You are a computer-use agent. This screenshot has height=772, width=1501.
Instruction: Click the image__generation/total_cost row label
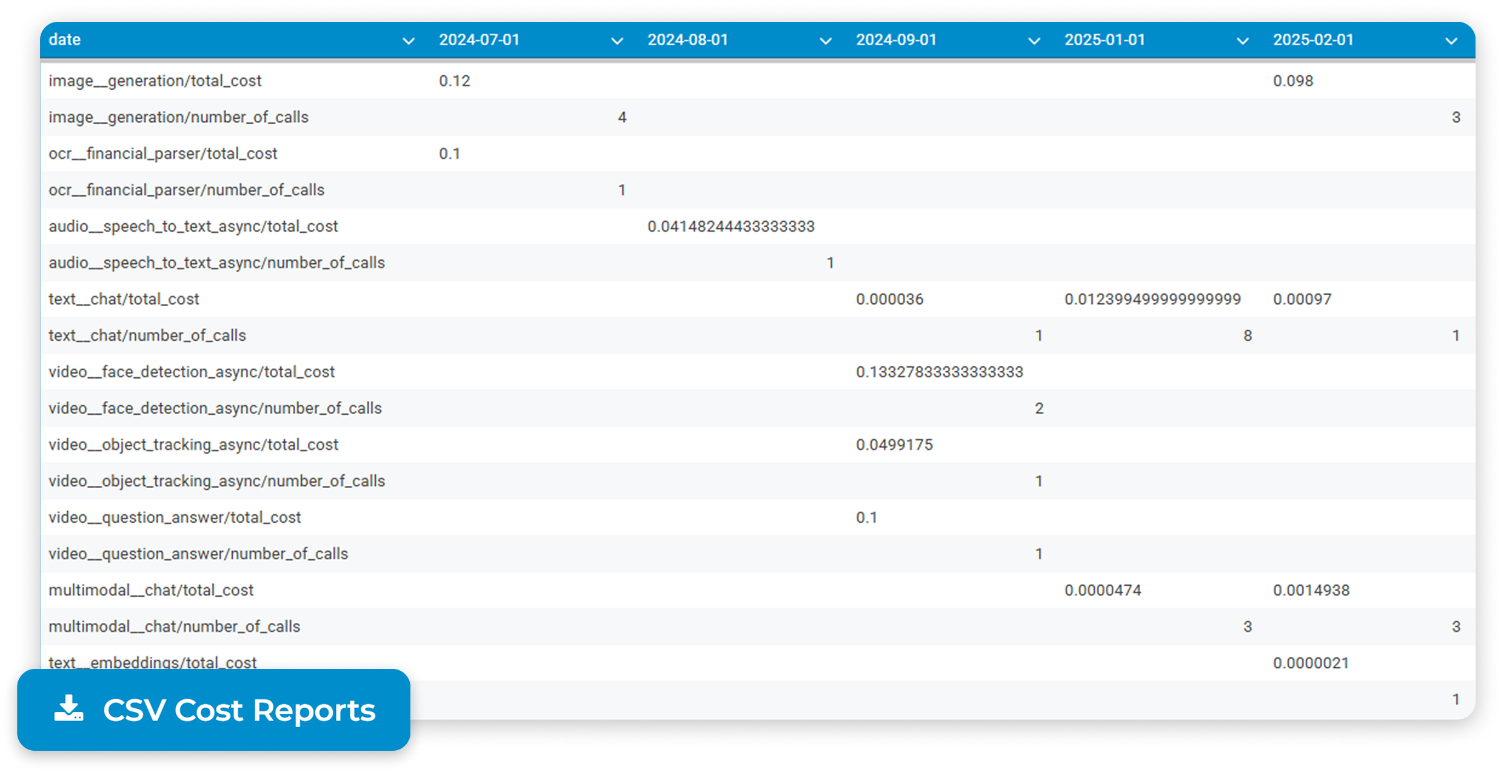click(155, 80)
